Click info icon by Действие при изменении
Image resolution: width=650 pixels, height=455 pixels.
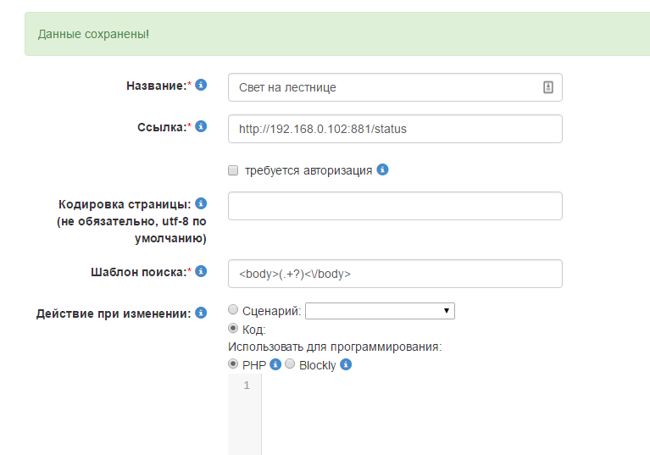(x=201, y=313)
